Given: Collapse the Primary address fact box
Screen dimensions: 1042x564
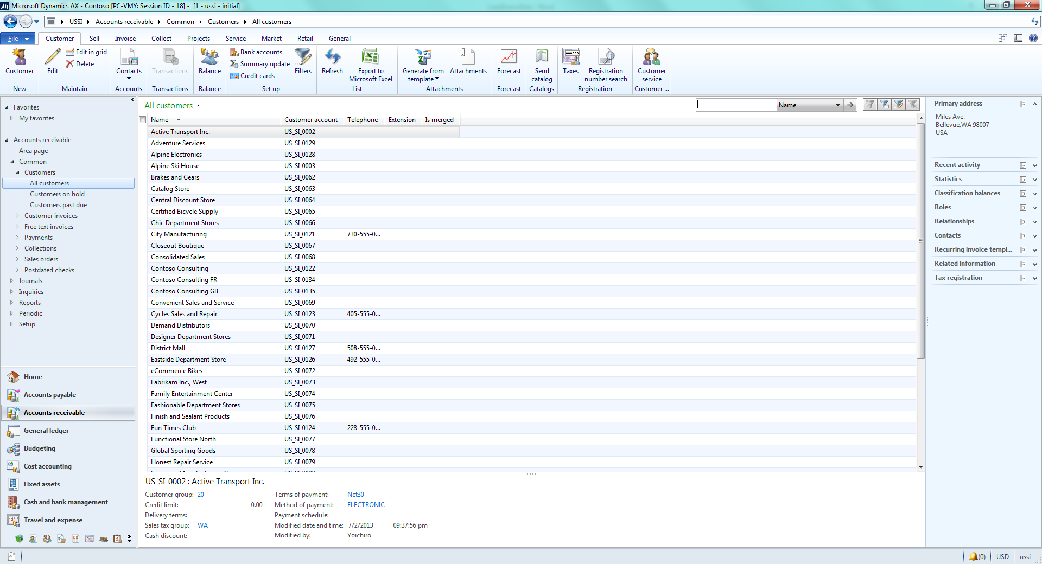Looking at the screenshot, I should pyautogui.click(x=1035, y=104).
